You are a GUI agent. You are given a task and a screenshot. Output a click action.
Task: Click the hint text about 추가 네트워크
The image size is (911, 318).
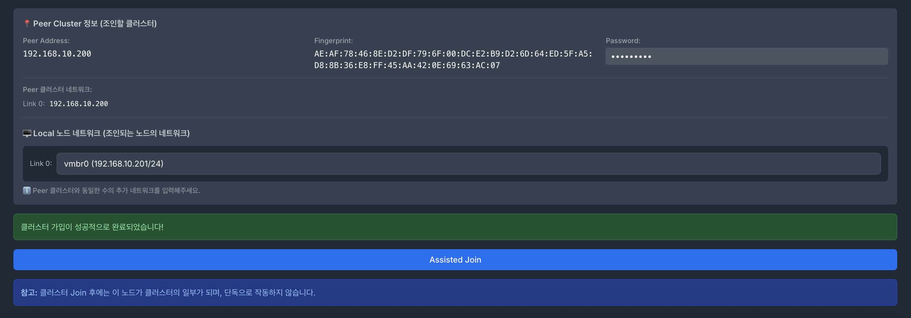tap(116, 191)
